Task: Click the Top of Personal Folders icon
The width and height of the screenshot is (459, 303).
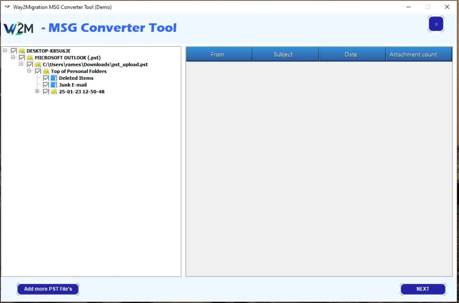Action: point(46,71)
